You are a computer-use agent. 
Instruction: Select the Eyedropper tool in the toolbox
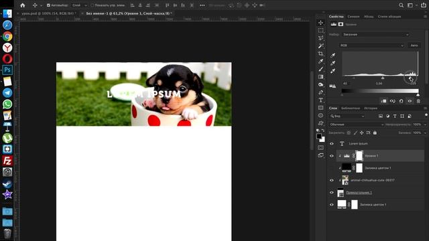320,61
